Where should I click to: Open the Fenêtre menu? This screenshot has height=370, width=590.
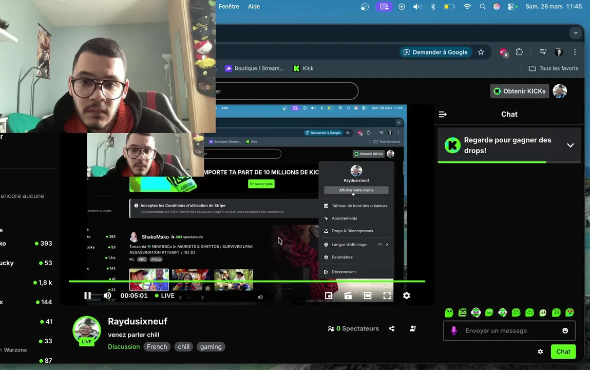pos(229,6)
